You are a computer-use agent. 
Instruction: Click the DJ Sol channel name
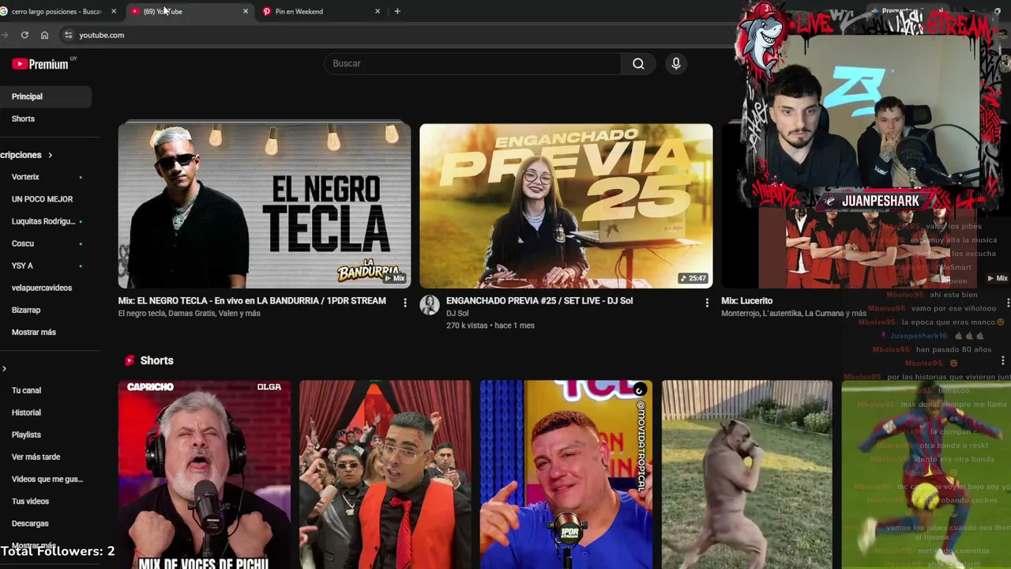point(457,314)
